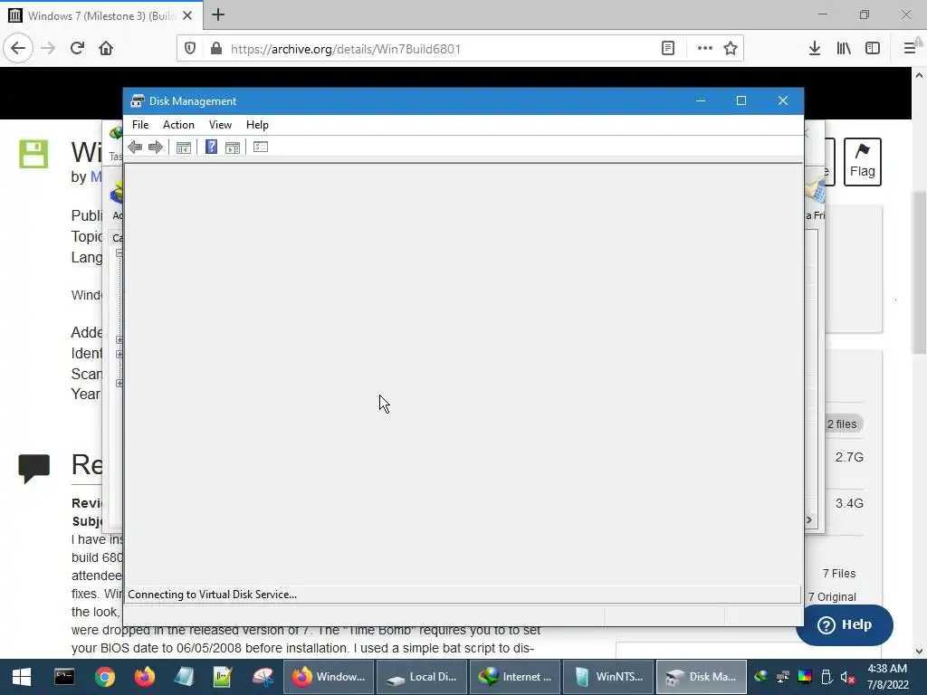Open the Firefox hamburger menu

tap(910, 49)
